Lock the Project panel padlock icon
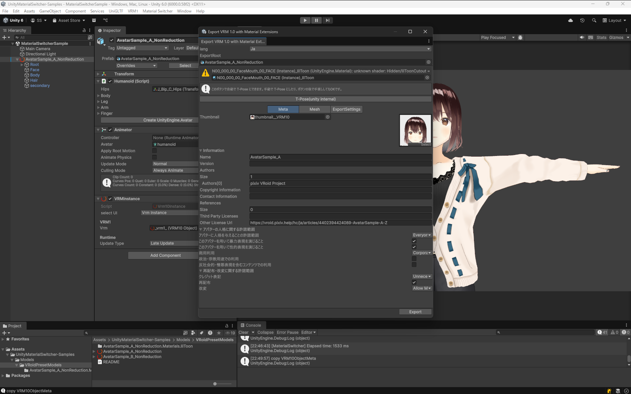 [x=226, y=326]
